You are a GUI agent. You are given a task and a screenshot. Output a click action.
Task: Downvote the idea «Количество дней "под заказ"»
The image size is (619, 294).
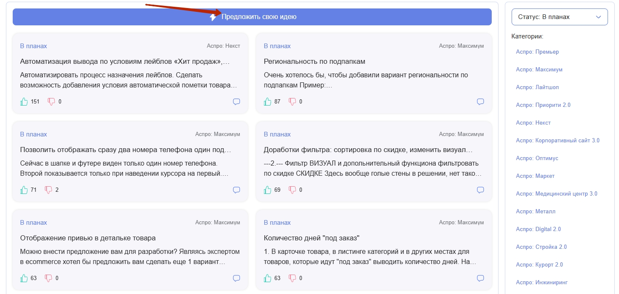[292, 278]
